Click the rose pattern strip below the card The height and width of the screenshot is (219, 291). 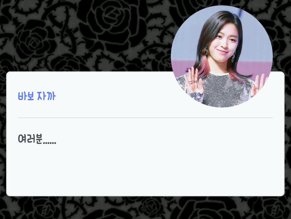pyautogui.click(x=145, y=208)
